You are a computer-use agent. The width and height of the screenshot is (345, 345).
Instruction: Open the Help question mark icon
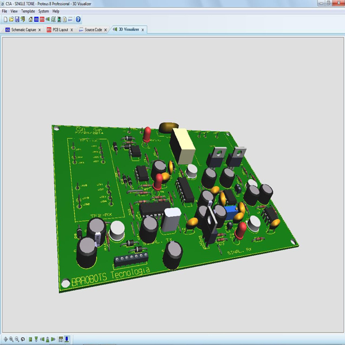click(x=78, y=20)
